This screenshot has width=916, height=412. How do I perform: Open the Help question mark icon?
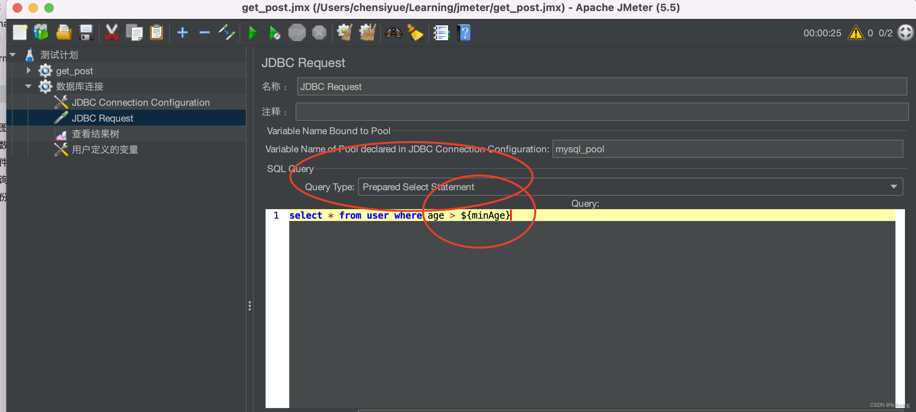point(464,32)
